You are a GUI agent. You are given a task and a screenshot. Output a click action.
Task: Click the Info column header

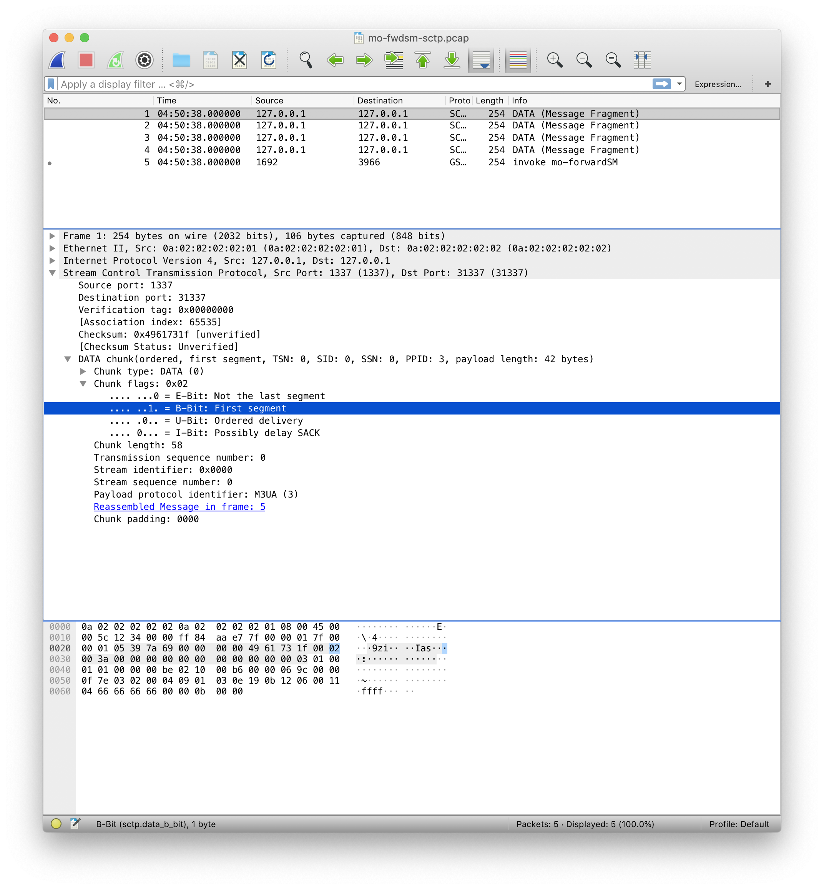(520, 100)
